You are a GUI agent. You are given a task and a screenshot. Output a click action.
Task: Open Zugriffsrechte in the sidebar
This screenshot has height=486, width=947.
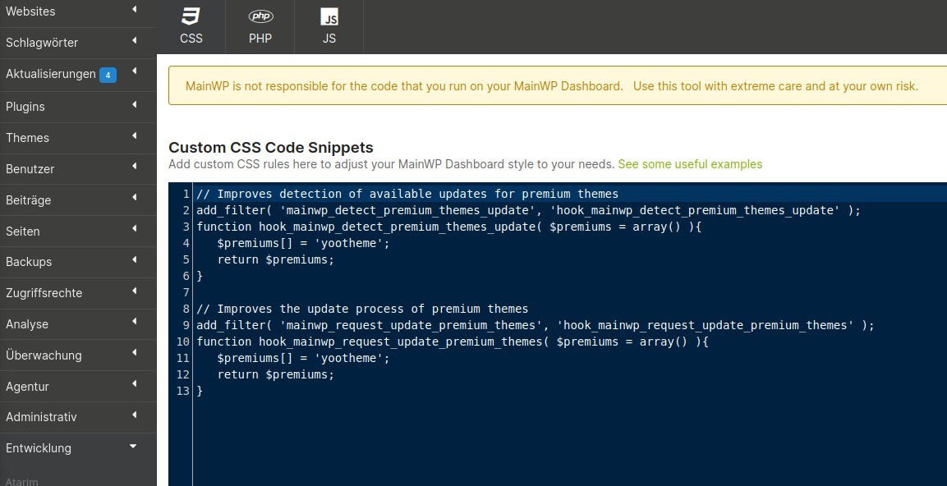click(x=44, y=293)
